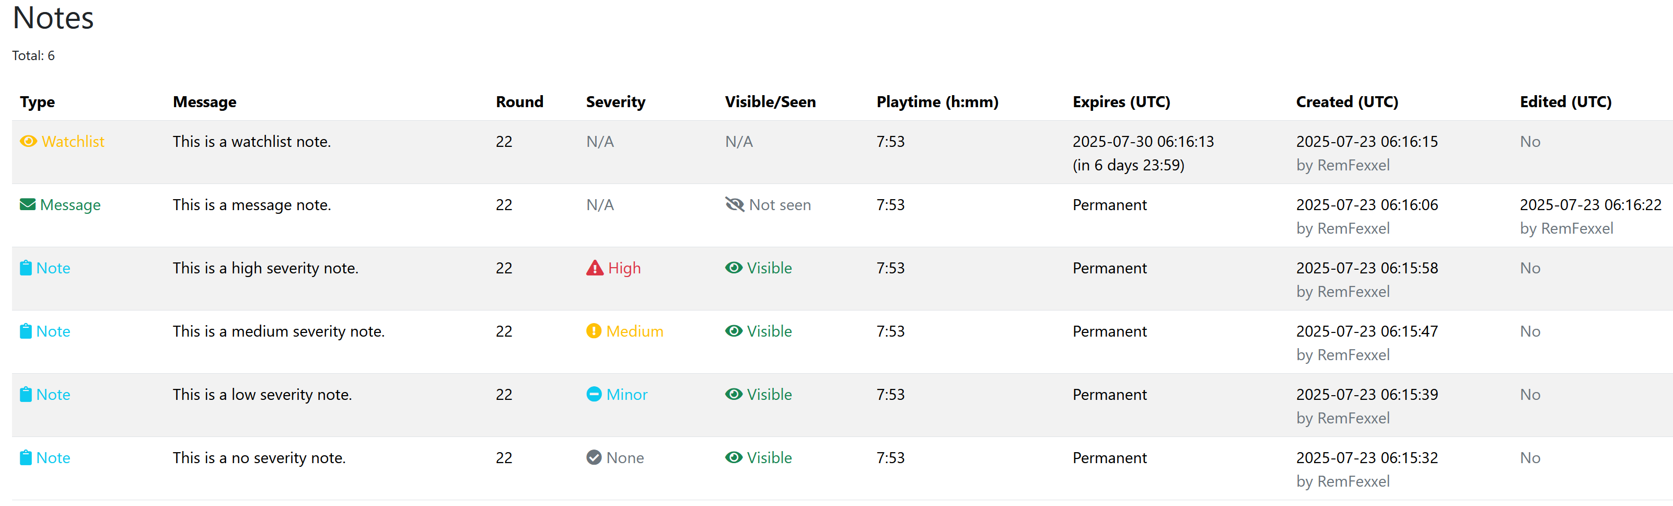Click the Medium severity exclamation icon
This screenshot has height=506, width=1673.
coord(594,331)
